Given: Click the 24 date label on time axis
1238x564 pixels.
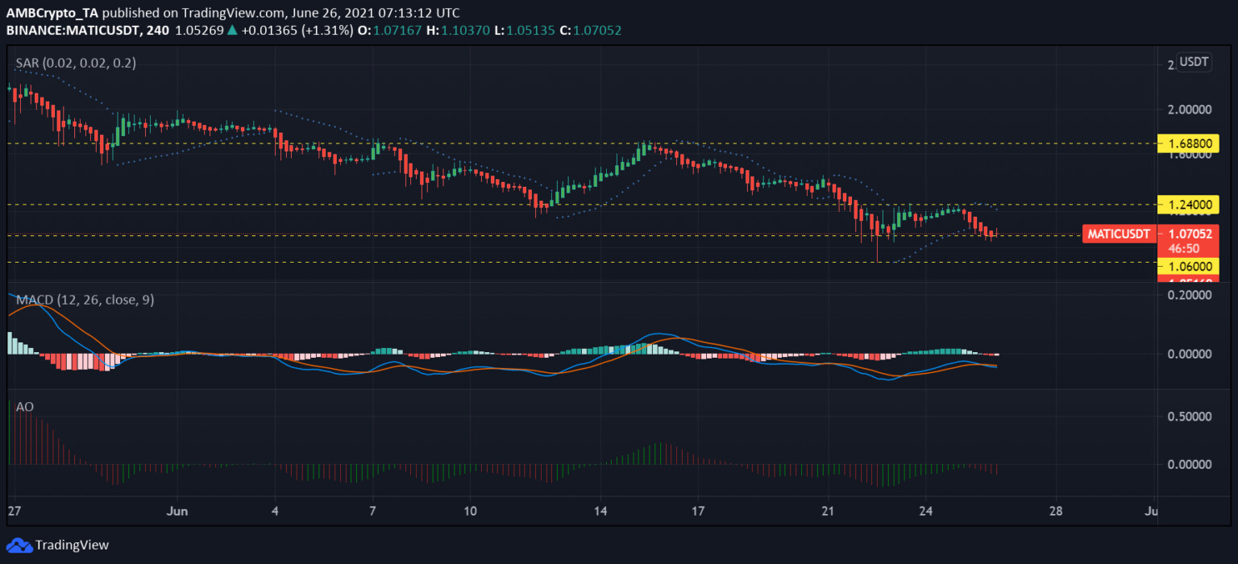Looking at the screenshot, I should (926, 511).
